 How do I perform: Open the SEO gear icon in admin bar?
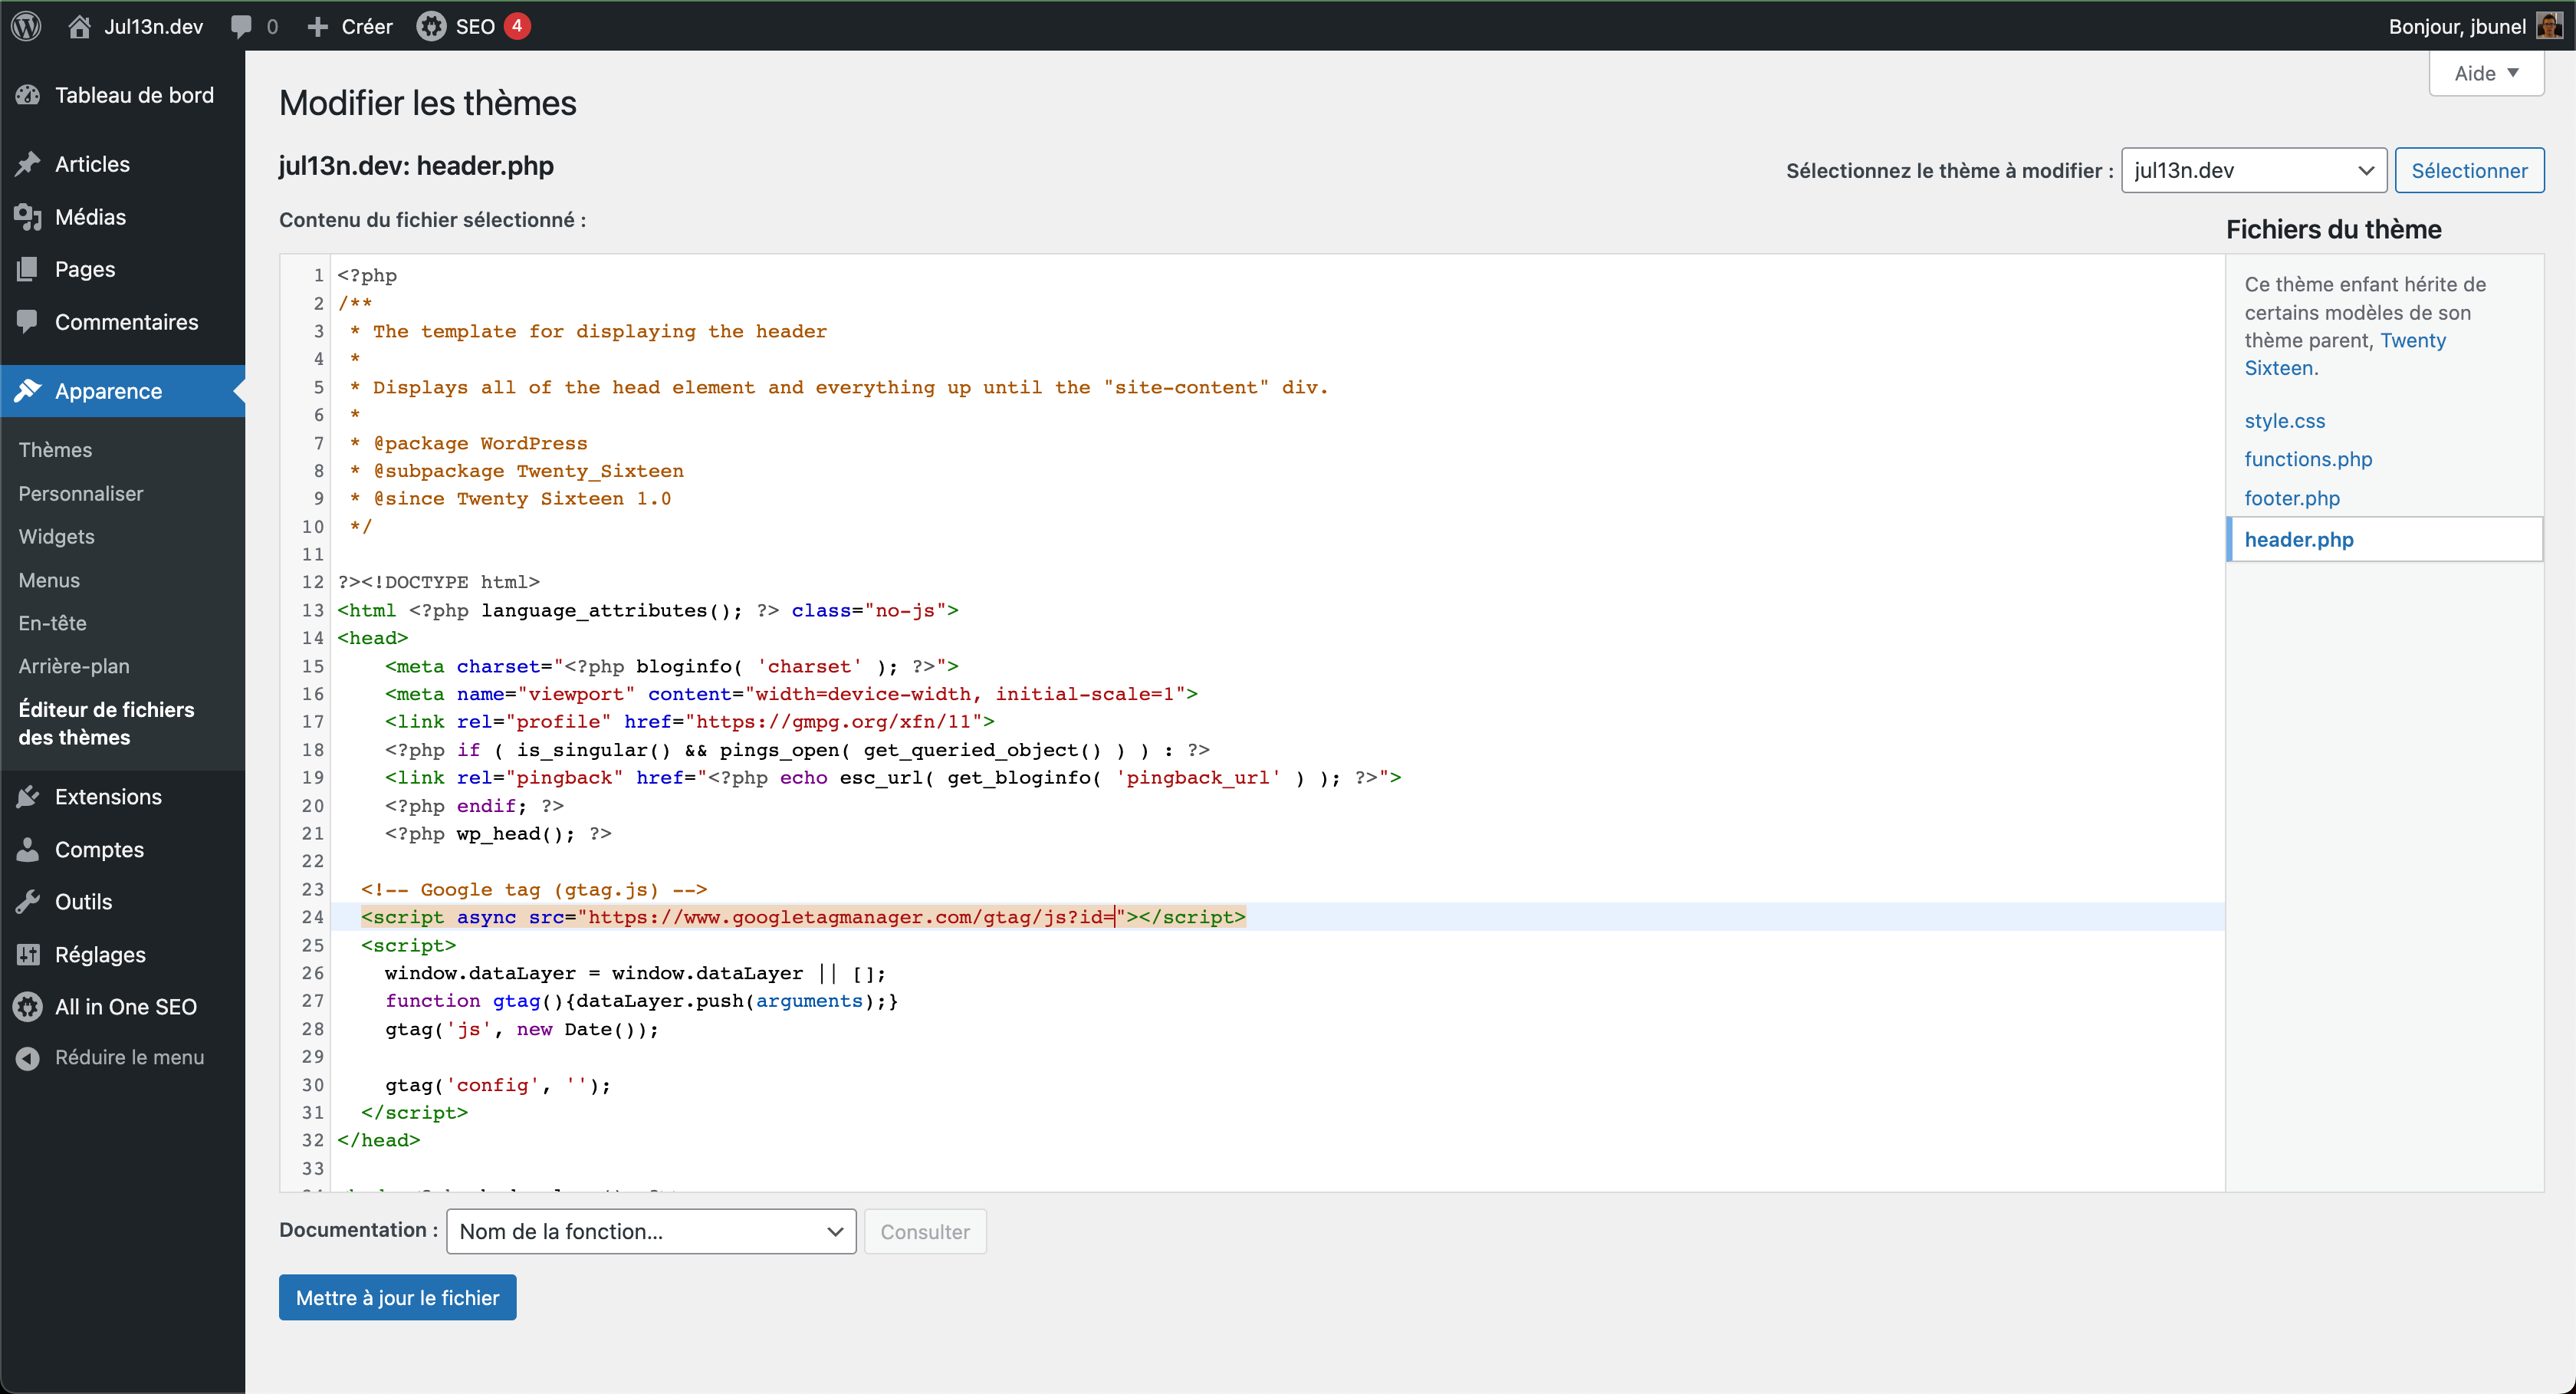pos(431,26)
